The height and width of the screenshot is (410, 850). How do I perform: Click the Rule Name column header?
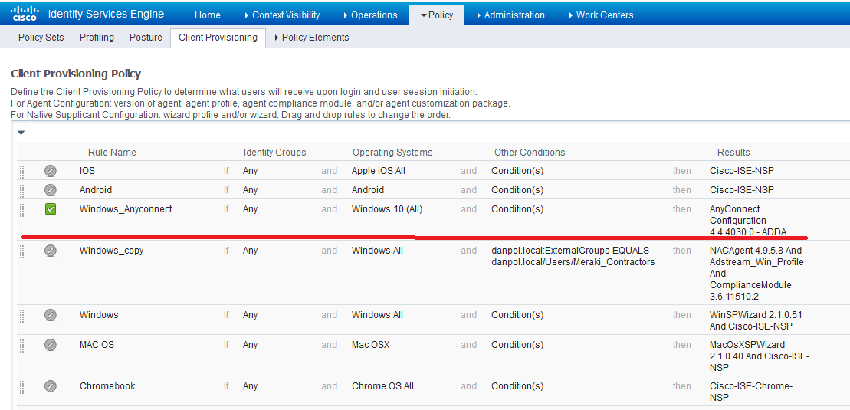[112, 153]
